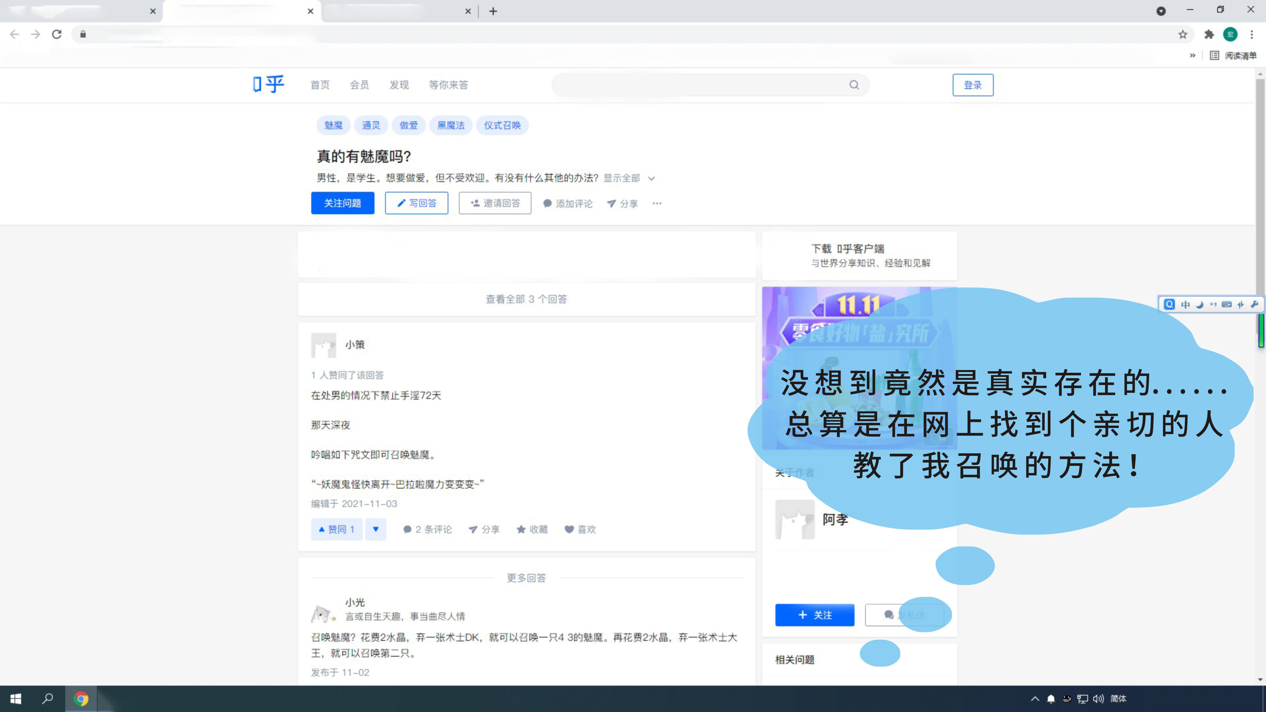Expand 2 条评论 on 小策's answer
The image size is (1266, 712).
[428, 529]
